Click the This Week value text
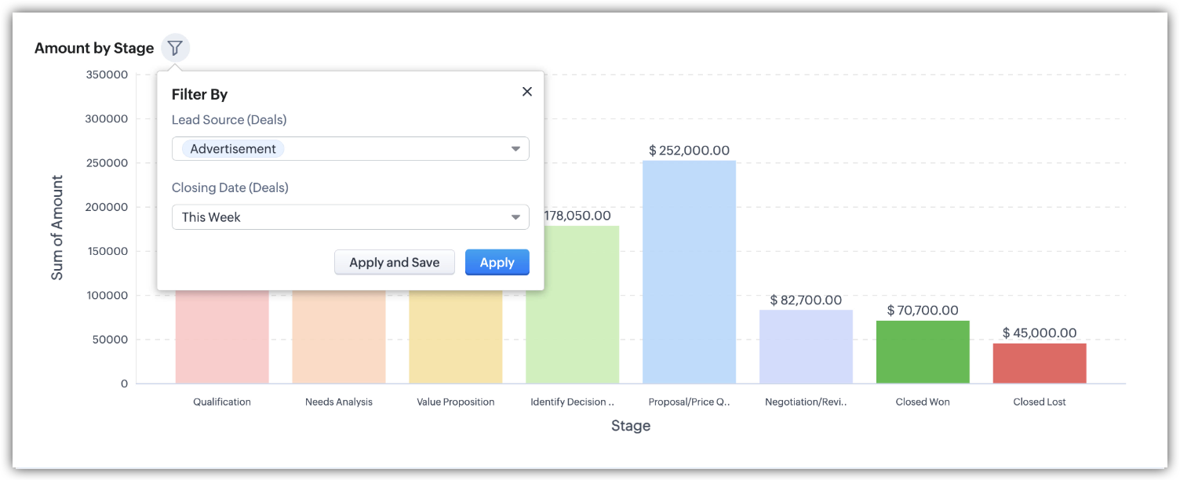Screen dimensions: 1180x480 point(211,217)
